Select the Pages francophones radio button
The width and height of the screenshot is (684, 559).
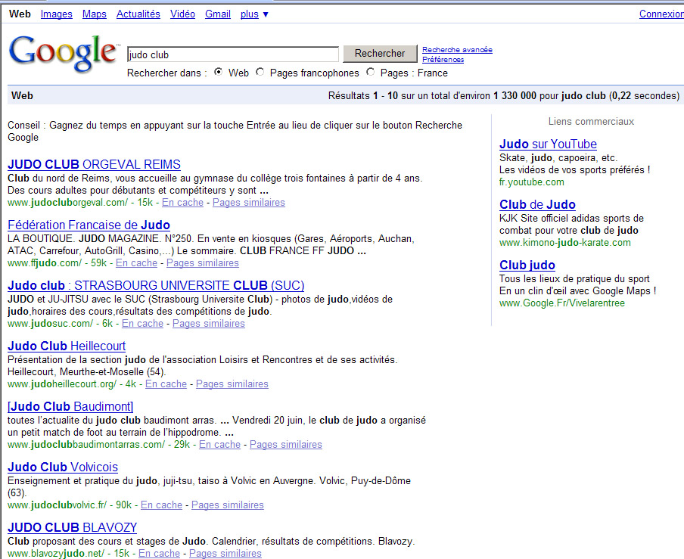click(x=260, y=72)
